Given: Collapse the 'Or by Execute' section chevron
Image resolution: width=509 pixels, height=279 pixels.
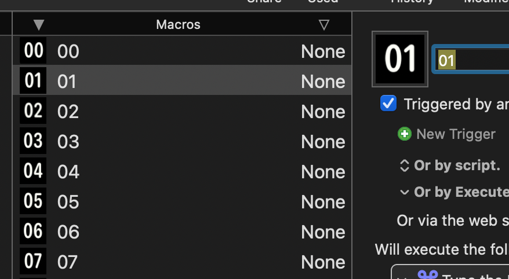Looking at the screenshot, I should tap(405, 192).
